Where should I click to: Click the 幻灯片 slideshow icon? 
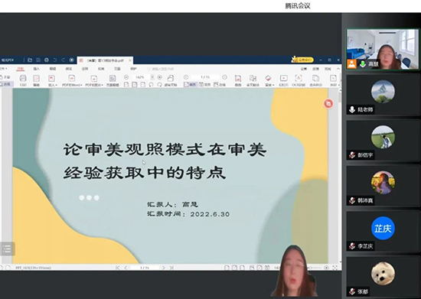coord(283,78)
